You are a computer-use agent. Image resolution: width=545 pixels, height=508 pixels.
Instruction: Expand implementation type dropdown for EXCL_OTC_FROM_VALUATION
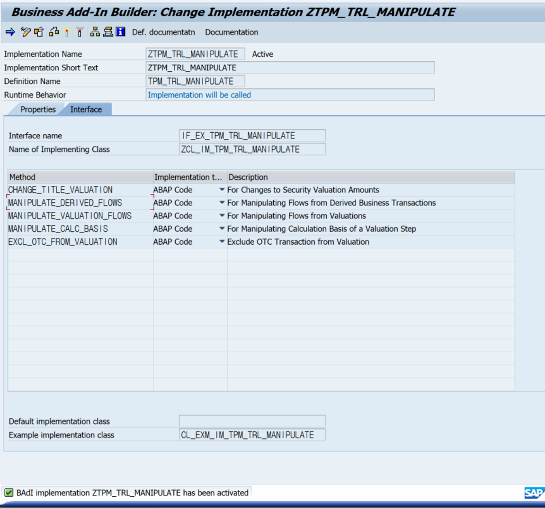click(222, 241)
